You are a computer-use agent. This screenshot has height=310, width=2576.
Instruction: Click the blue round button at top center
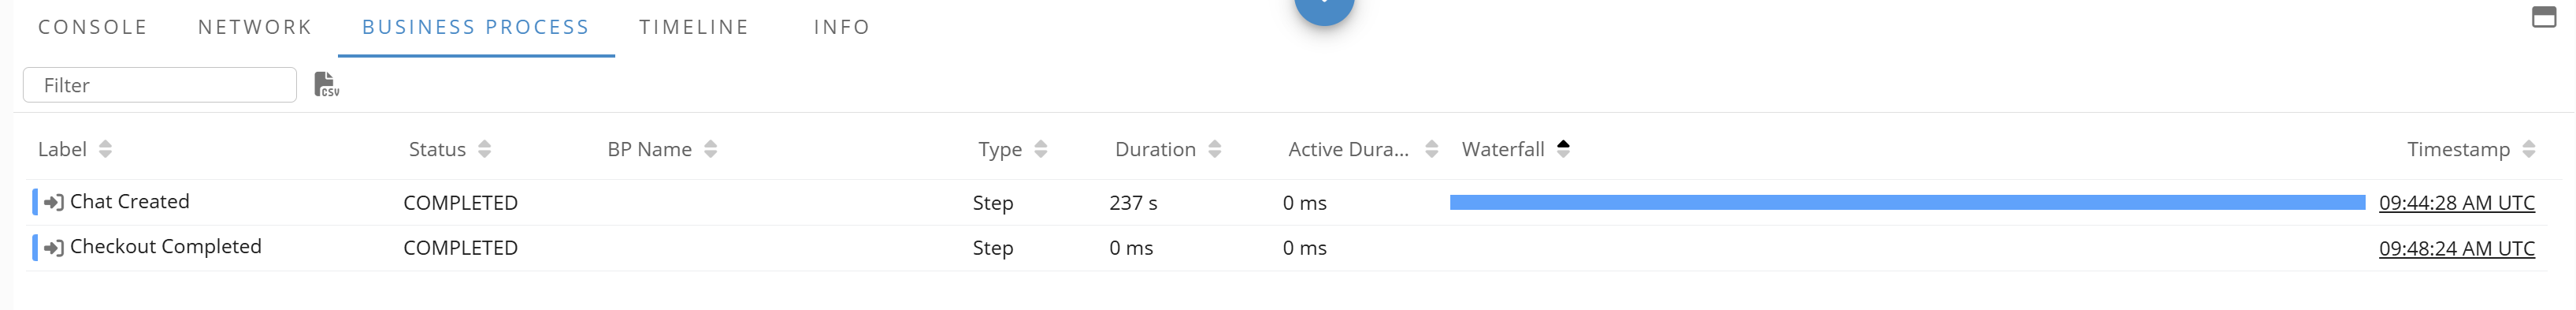point(1324,8)
